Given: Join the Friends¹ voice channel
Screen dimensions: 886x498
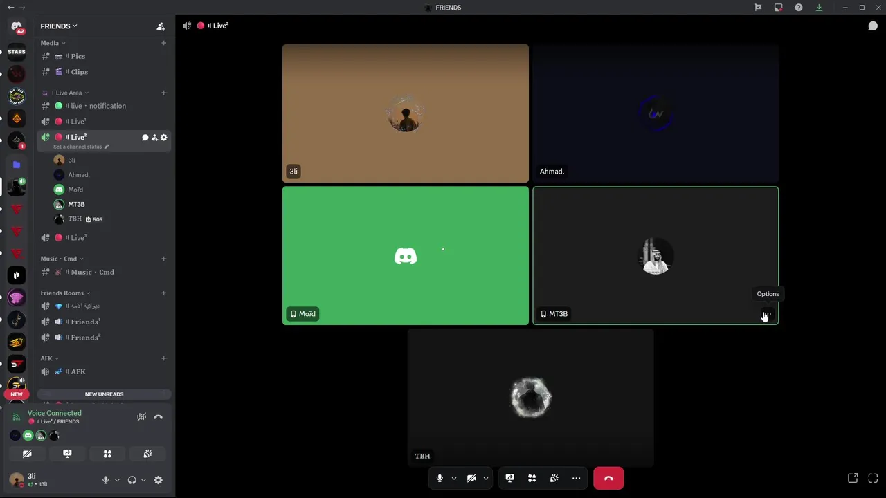Looking at the screenshot, I should coord(104,322).
